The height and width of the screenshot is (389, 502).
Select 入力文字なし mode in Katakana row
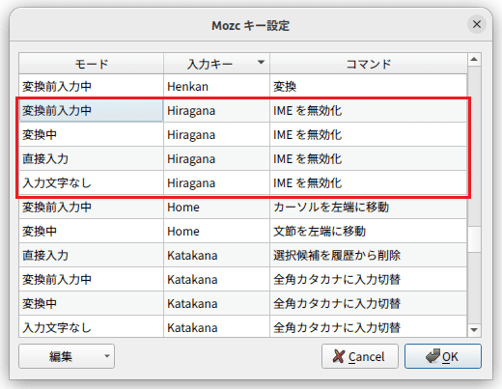pos(92,326)
